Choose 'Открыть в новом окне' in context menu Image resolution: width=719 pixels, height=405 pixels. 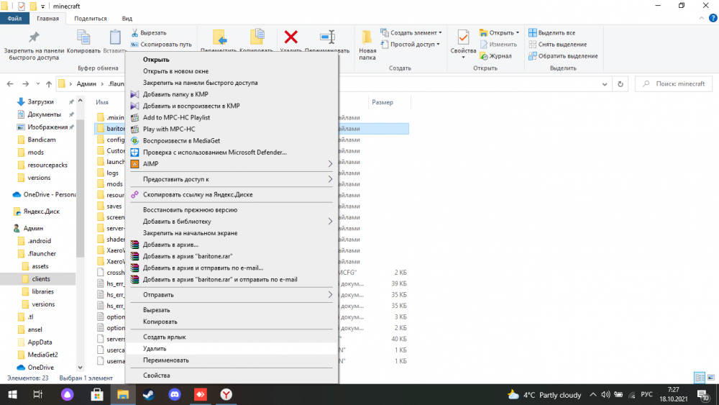232,71
